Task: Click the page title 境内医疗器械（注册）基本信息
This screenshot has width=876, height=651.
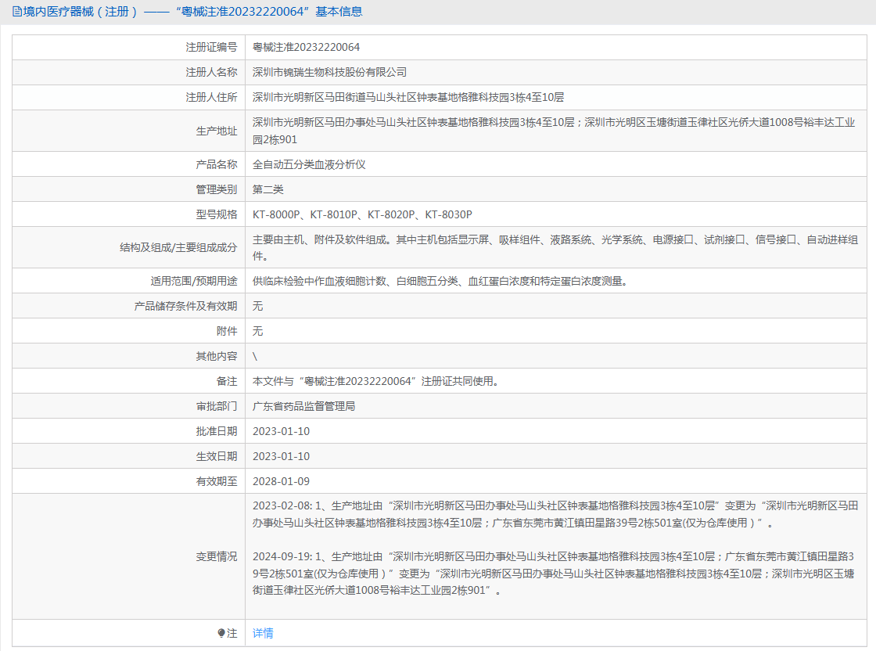Action: (192, 12)
